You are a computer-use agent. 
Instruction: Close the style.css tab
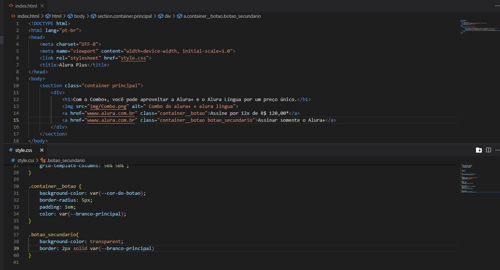(x=42, y=150)
